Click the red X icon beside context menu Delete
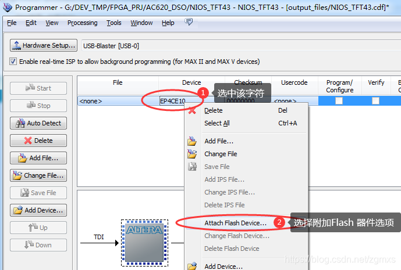 tap(192, 110)
